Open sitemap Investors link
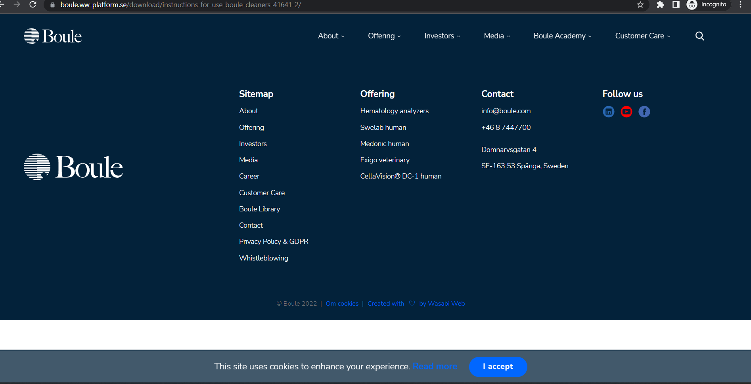This screenshot has height=384, width=751. coord(253,144)
